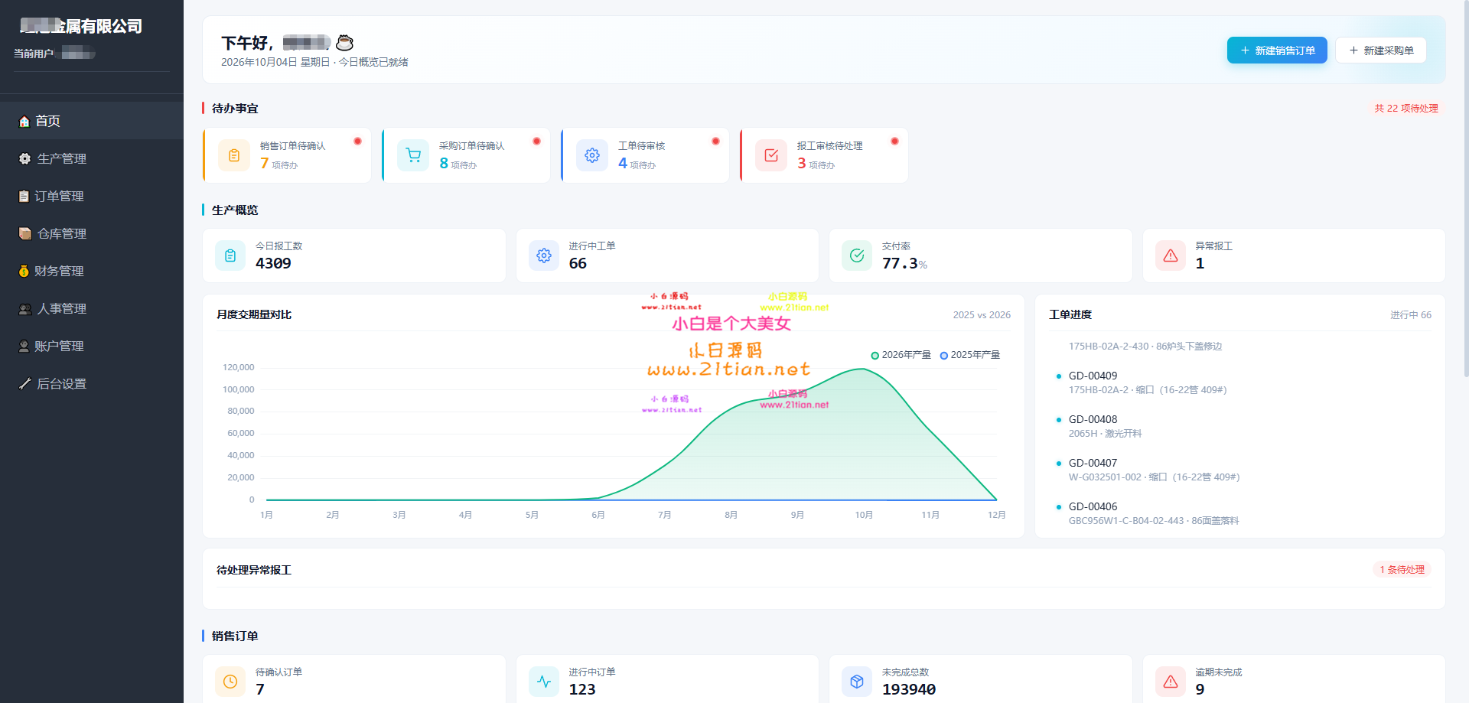
Task: Open 后台设置 in the sidebar
Action: tap(92, 383)
